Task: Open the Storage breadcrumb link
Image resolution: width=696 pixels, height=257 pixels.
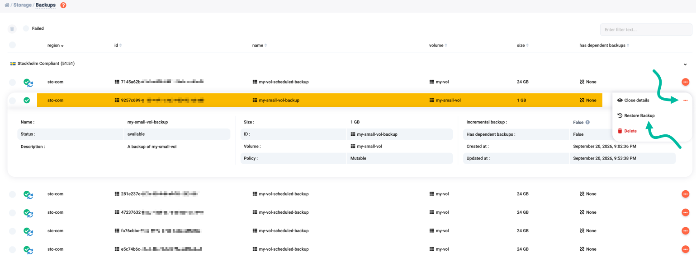Action: [x=23, y=5]
